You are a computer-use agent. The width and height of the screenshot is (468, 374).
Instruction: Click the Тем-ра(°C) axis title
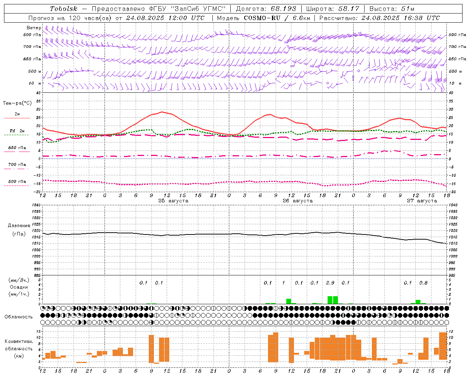(x=17, y=103)
